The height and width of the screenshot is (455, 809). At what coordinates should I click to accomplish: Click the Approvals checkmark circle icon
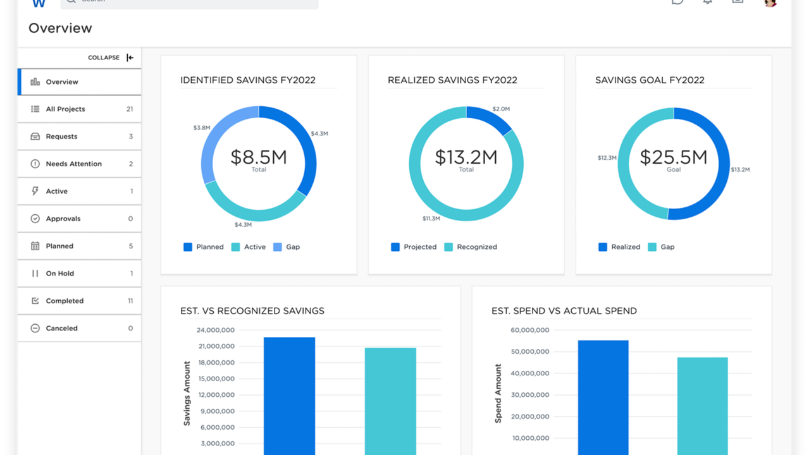[x=35, y=219]
